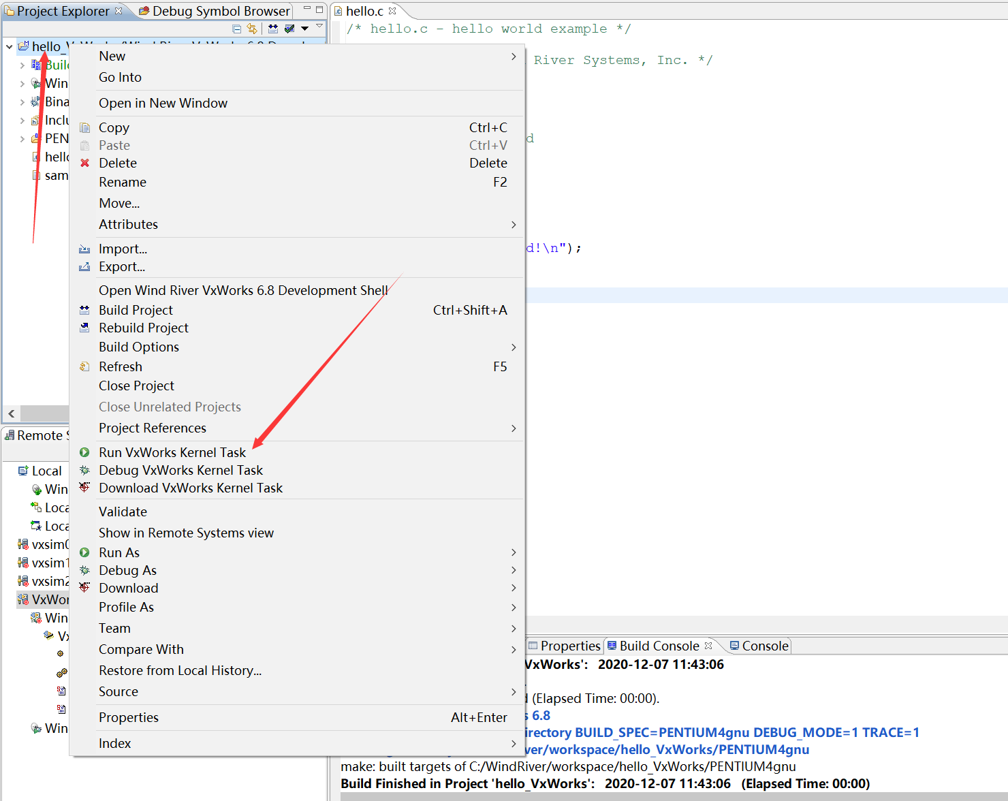1008x801 pixels.
Task: Toggle Link with Editor arrows icon
Action: coord(252,29)
